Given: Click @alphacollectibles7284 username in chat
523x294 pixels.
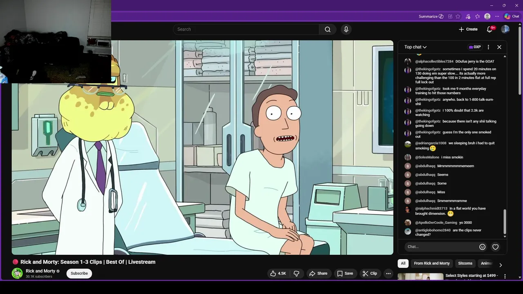Looking at the screenshot, I should coord(434,62).
